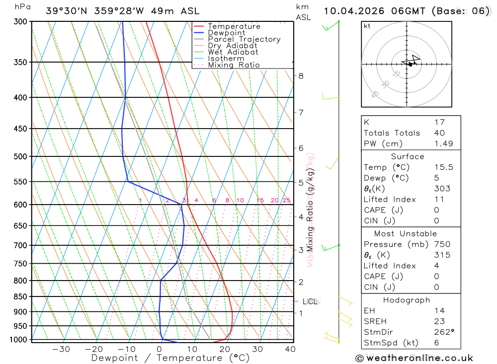Click the wind barb at 500 hPa level
The image size is (497, 364).
coord(332,162)
